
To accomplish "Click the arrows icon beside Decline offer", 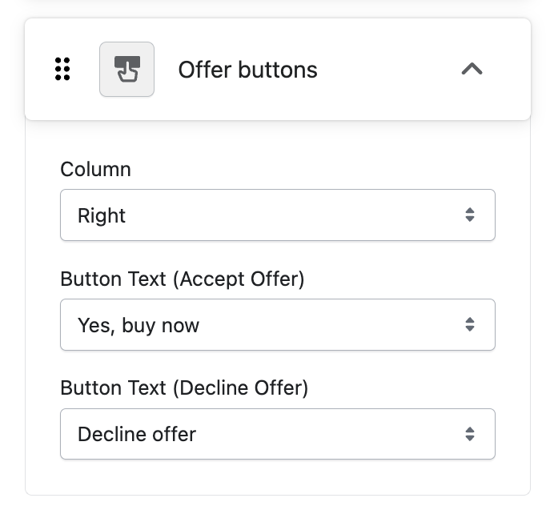I will (470, 435).
